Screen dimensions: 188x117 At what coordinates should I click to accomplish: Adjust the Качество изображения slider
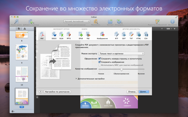pos(121,70)
